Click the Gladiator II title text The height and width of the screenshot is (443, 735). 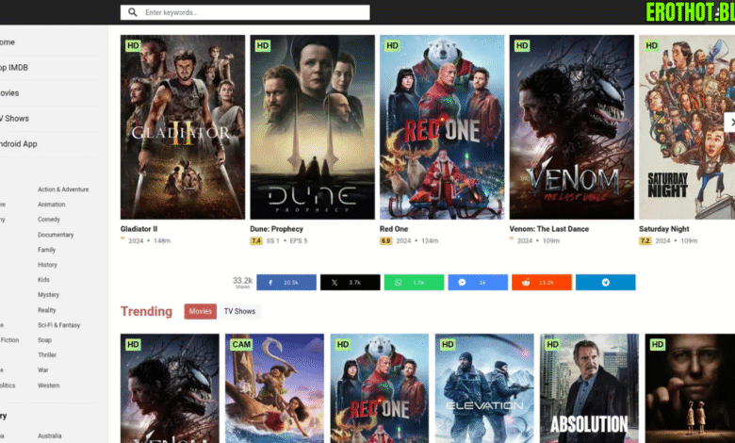coord(139,229)
